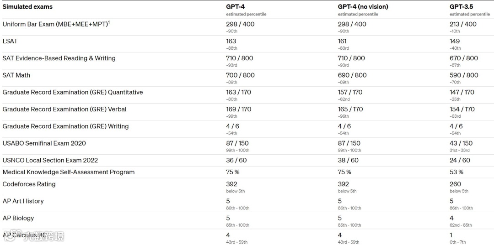
Task: Click the 38 / 60 USNCO score
Action: point(348,161)
